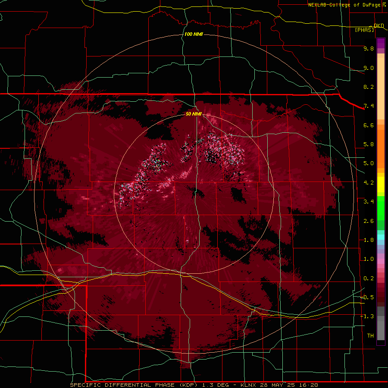Click the "100 NMI" range ring label
The image size is (388, 388).
(x=194, y=34)
